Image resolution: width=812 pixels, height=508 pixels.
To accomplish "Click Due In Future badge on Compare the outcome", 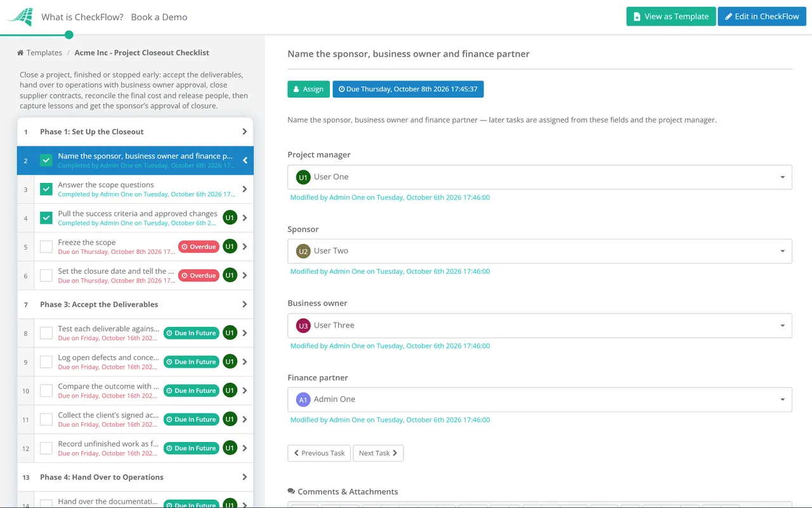I will [x=191, y=391].
